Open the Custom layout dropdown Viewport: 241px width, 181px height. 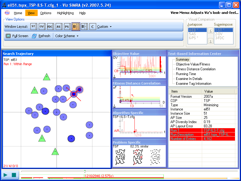[104, 27]
